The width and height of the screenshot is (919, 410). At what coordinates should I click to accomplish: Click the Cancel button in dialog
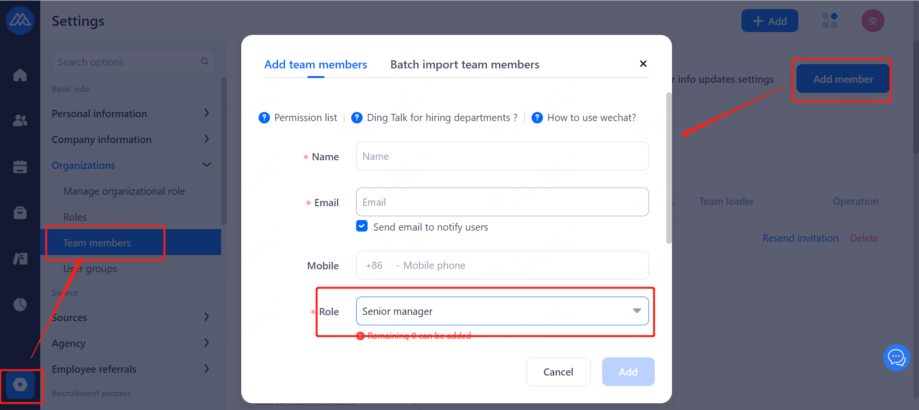coord(558,372)
